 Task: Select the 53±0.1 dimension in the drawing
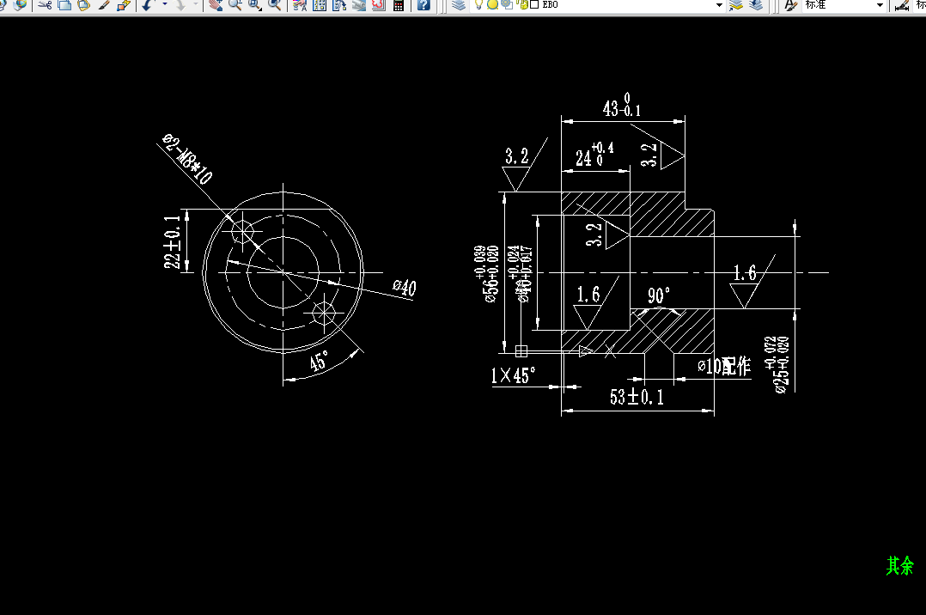(637, 397)
